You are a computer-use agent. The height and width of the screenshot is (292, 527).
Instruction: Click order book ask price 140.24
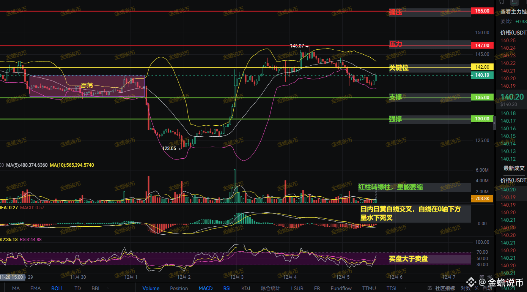pos(508,48)
